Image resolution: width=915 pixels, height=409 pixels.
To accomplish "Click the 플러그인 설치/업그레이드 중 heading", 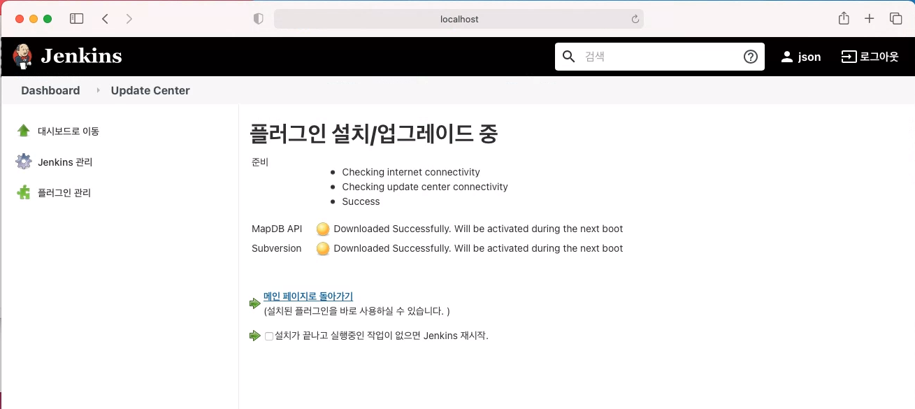I will point(374,134).
